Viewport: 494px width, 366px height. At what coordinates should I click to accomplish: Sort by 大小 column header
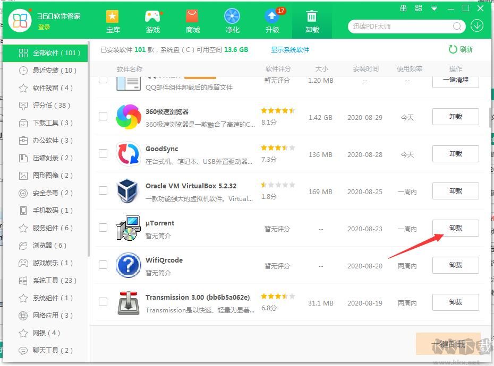pos(321,69)
